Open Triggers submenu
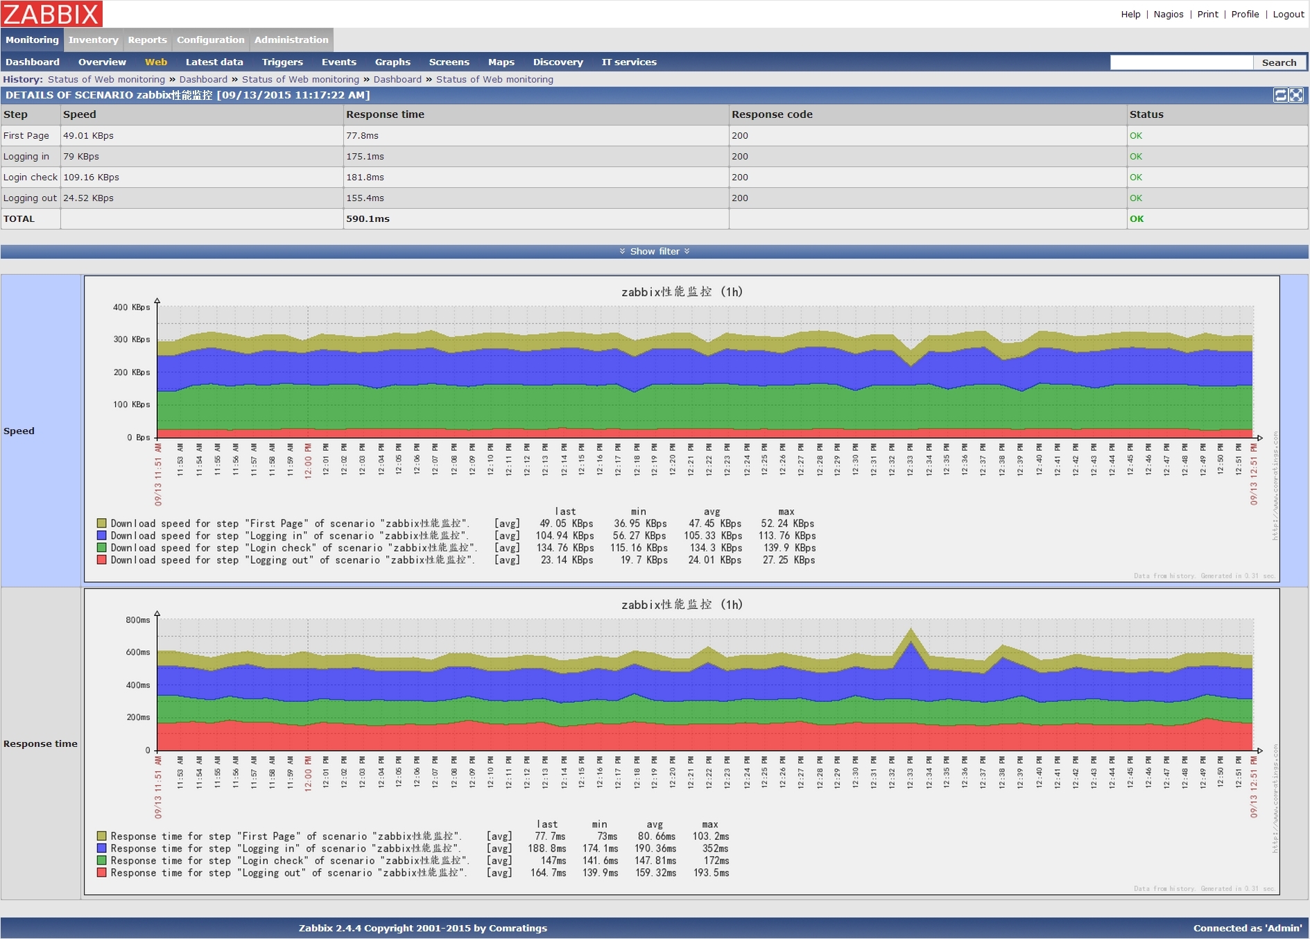Screen dimensions: 1310x939 pyautogui.click(x=282, y=62)
